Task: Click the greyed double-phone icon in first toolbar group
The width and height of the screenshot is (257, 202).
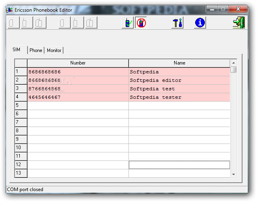Action: (x=40, y=23)
